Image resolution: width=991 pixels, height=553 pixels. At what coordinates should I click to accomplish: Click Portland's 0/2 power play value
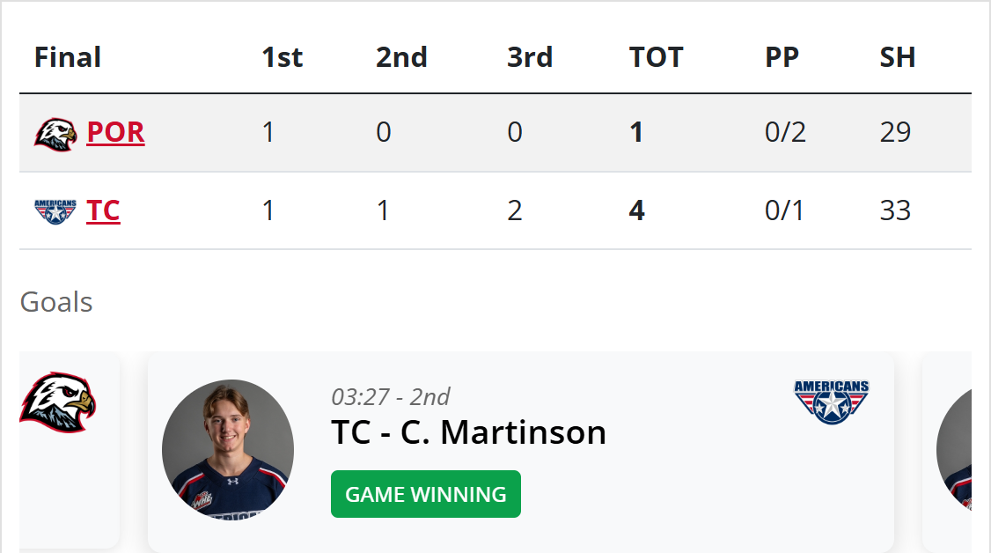click(785, 132)
